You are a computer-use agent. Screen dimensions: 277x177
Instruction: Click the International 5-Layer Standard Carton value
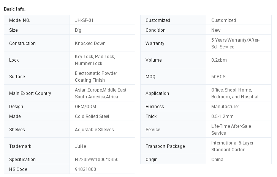click(232, 146)
